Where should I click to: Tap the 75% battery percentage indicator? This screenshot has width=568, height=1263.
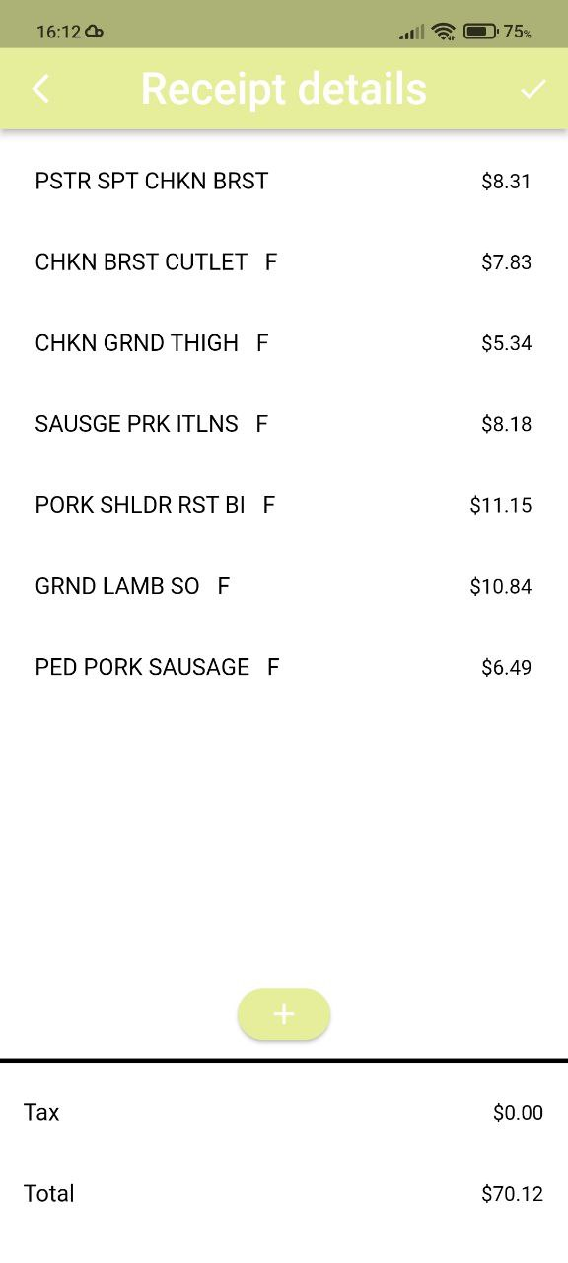pyautogui.click(x=518, y=31)
